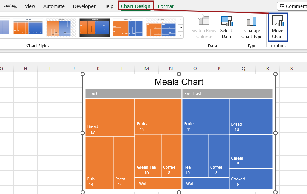The image size is (307, 194).
Task: Grab the chart's top-left resize handle
Action: click(x=83, y=74)
